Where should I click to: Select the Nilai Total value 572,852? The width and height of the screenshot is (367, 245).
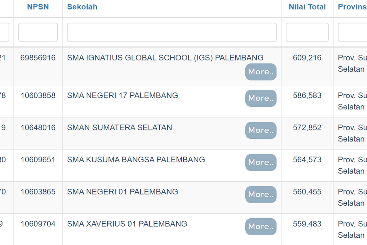click(x=307, y=128)
